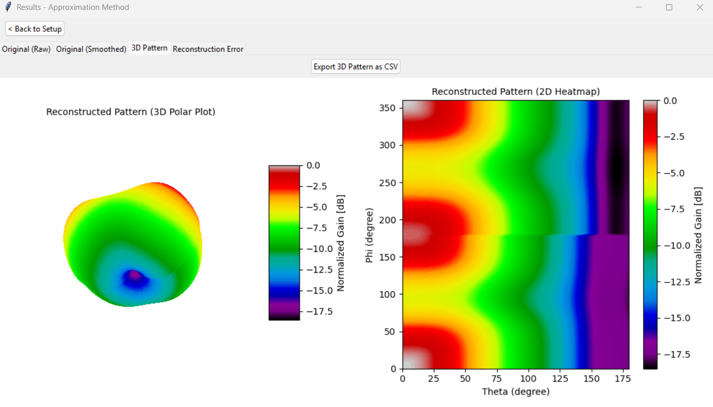View the Reconstruction Error tab
Image resolution: width=713 pixels, height=407 pixels.
(208, 49)
